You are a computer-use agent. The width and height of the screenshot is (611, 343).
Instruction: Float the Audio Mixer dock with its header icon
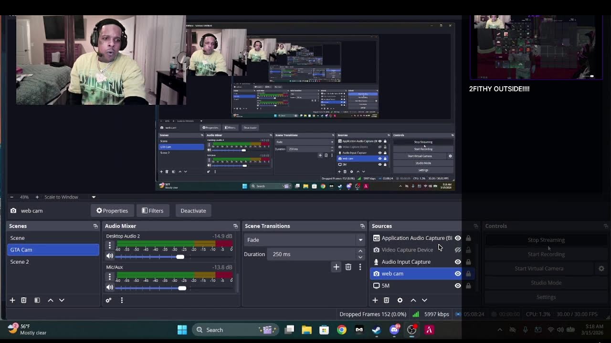[x=235, y=226]
